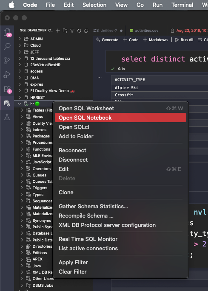This screenshot has height=291, width=208.
Task: Select Recompile Schema ...
Action: tap(120, 215)
